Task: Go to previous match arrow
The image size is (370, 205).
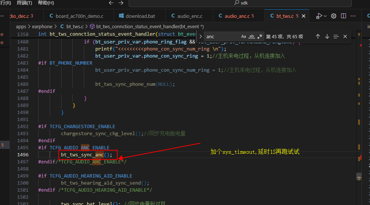Action: [318, 36]
